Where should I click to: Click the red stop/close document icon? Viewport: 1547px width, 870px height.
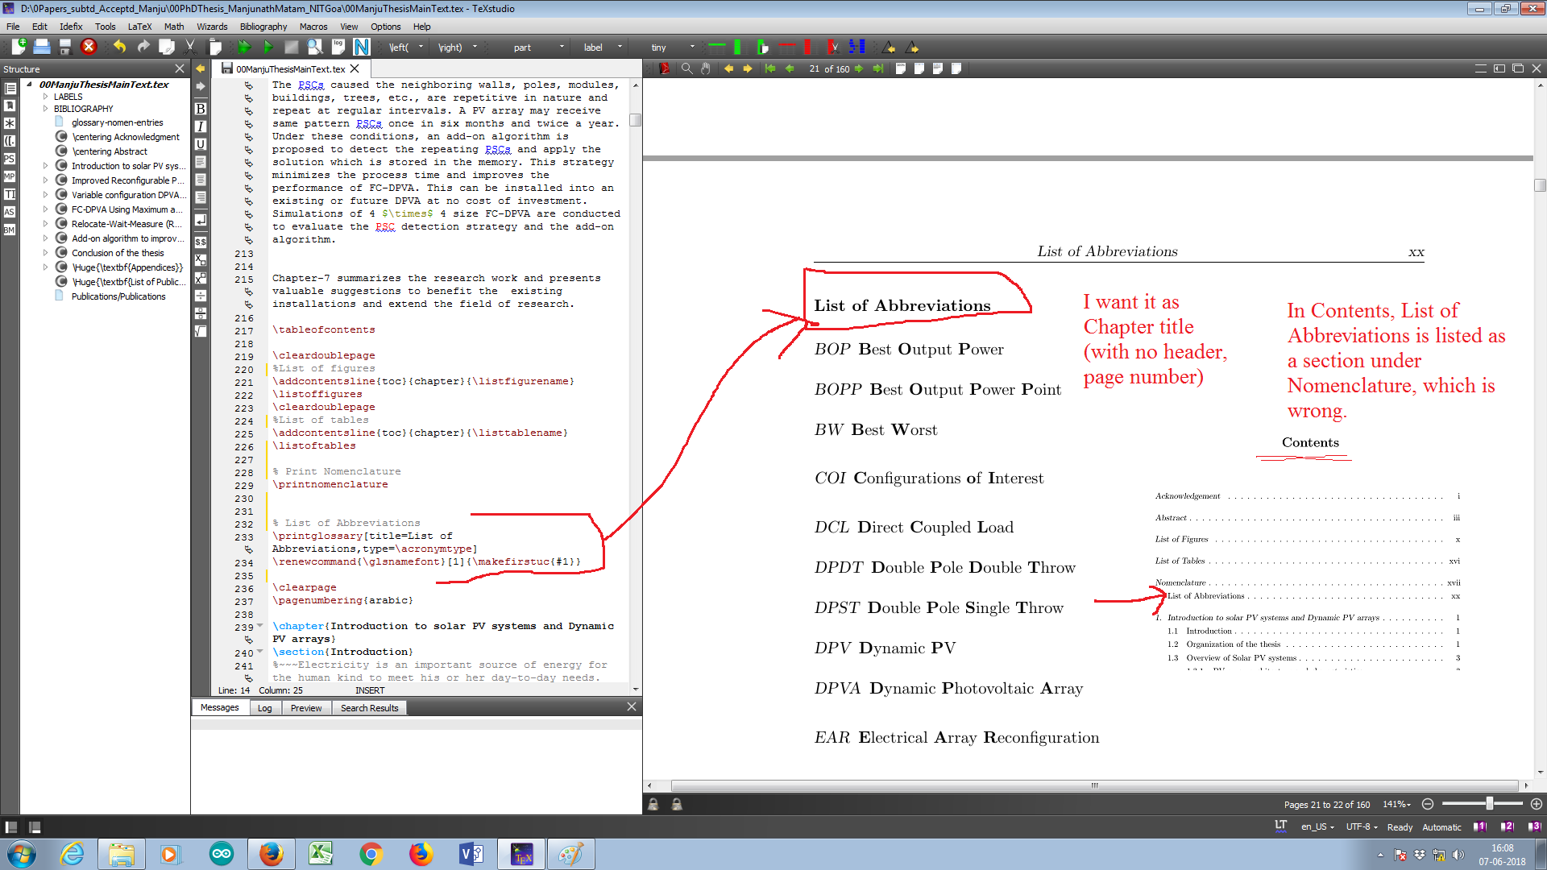point(89,47)
